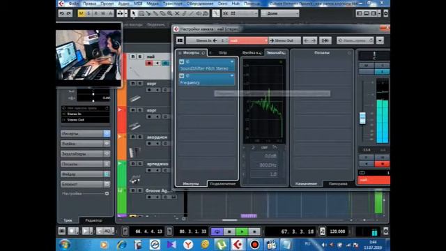Record-enable the най track

click(149, 63)
